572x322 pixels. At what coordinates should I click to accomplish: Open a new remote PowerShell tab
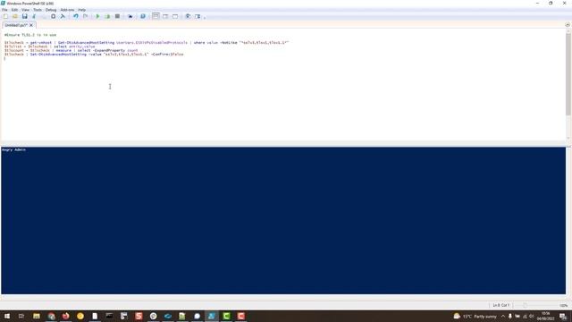pyautogui.click(x=130, y=16)
